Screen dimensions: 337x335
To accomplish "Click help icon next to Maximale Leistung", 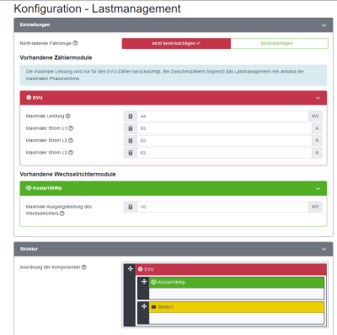I will 68,116.
